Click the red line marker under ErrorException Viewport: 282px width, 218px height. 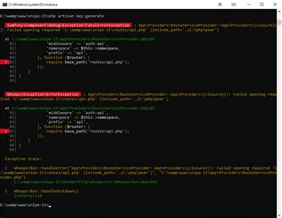[5, 131]
